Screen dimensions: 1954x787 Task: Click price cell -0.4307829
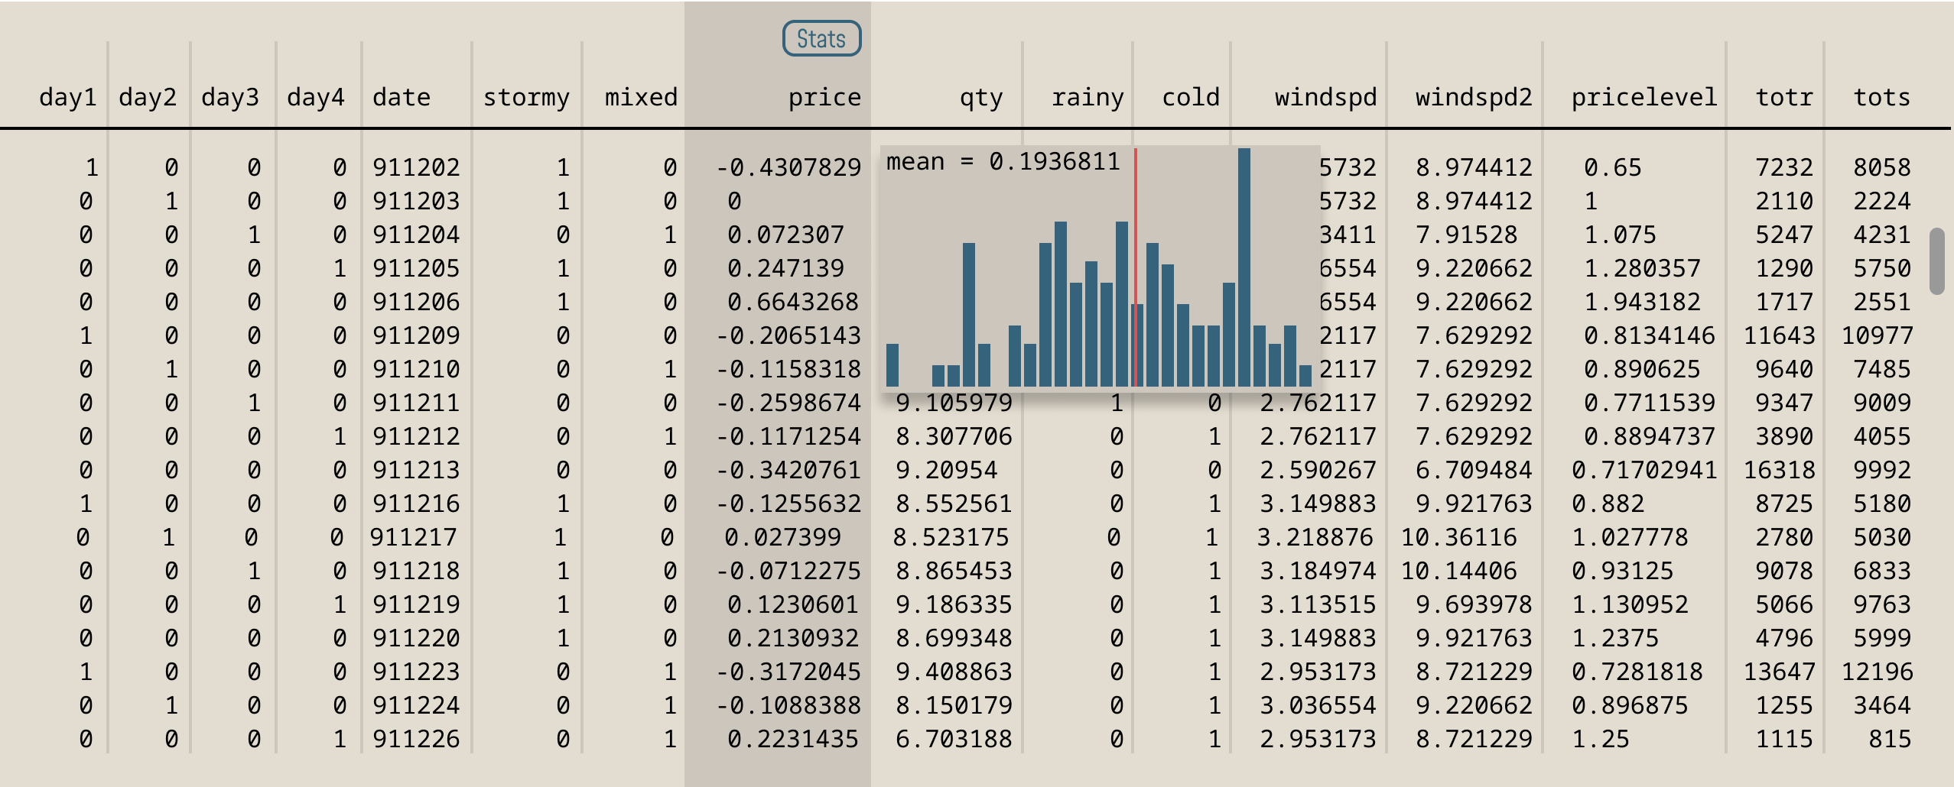pyautogui.click(x=788, y=167)
